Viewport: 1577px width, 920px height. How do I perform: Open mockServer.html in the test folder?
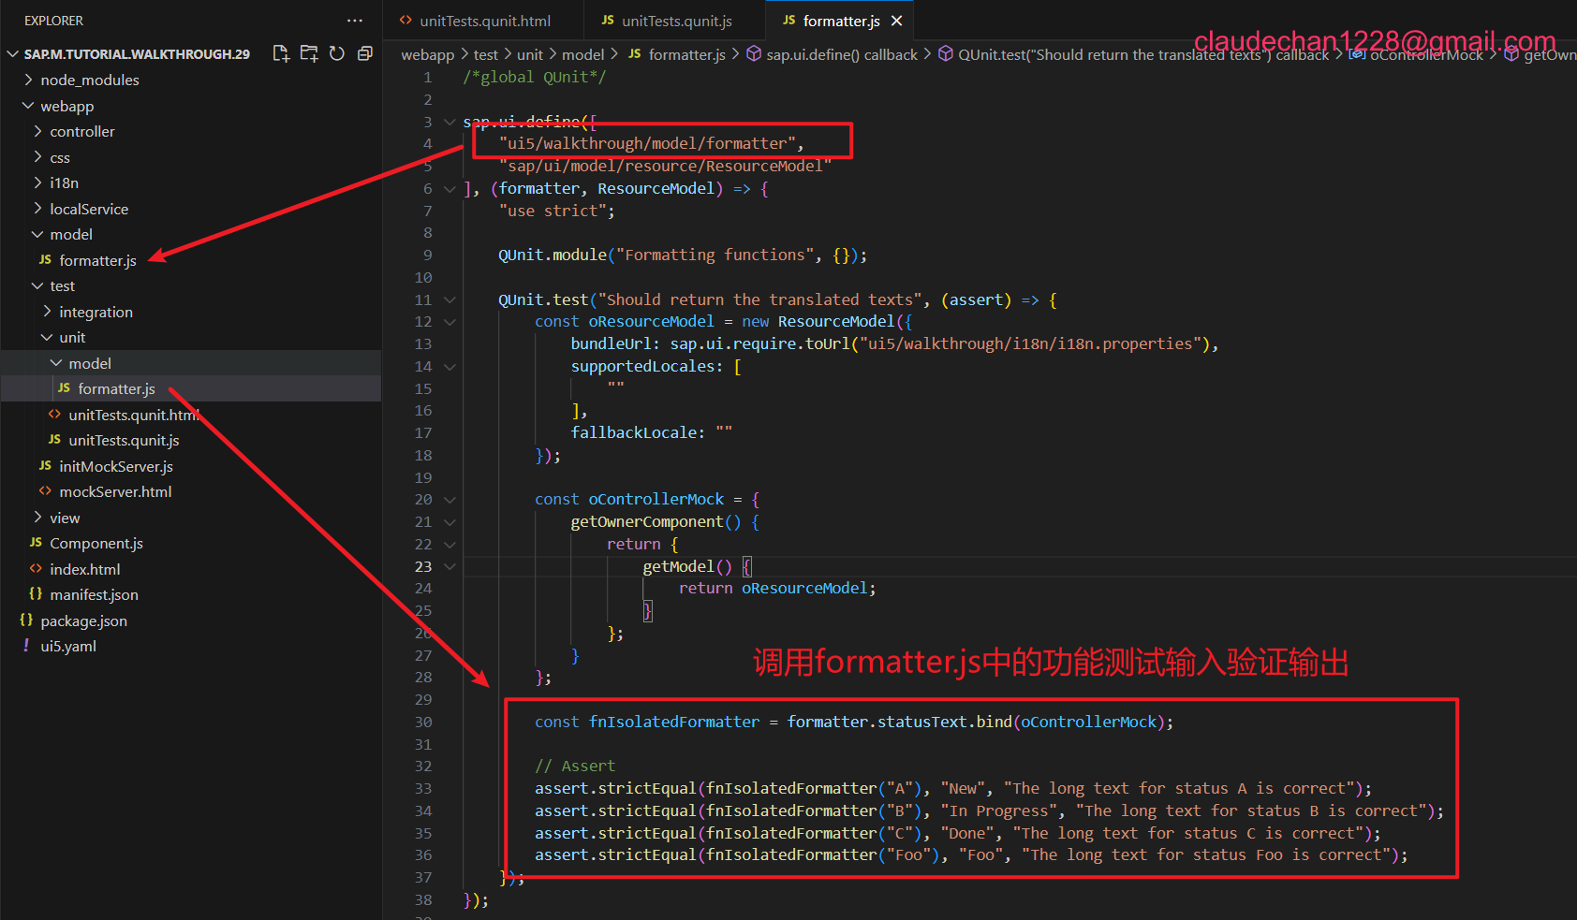pyautogui.click(x=115, y=492)
